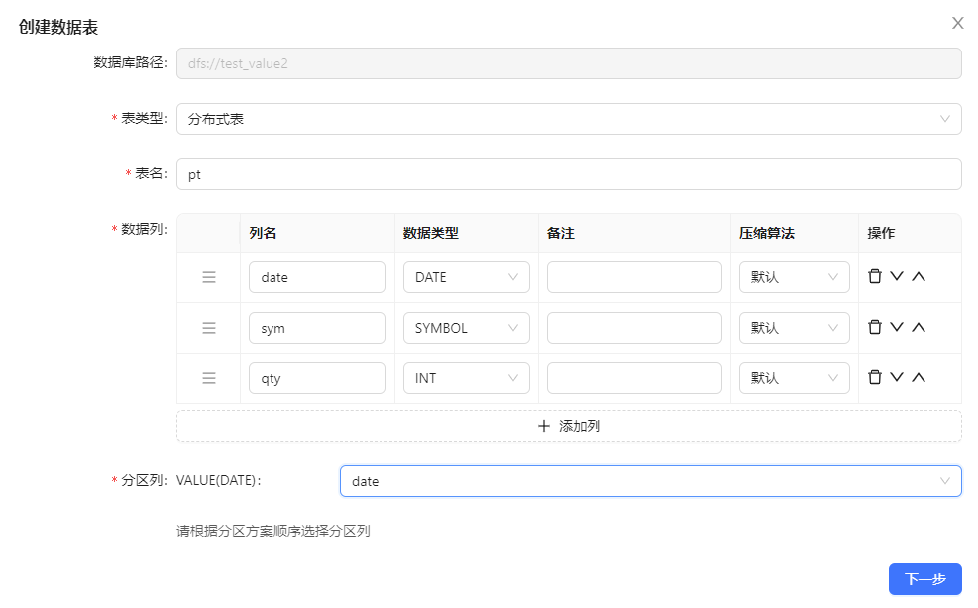The height and width of the screenshot is (608, 978).
Task: Grab the drag handle for date row
Action: click(x=209, y=277)
